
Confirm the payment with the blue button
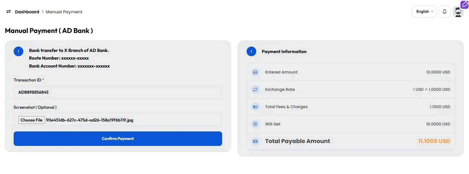point(118,139)
